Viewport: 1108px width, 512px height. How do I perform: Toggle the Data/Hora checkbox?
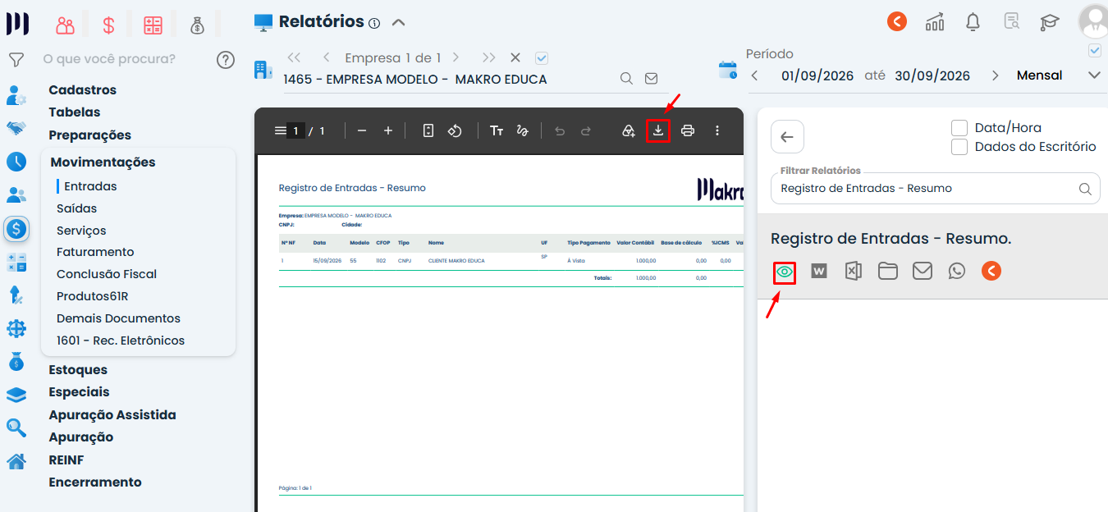[x=959, y=128]
